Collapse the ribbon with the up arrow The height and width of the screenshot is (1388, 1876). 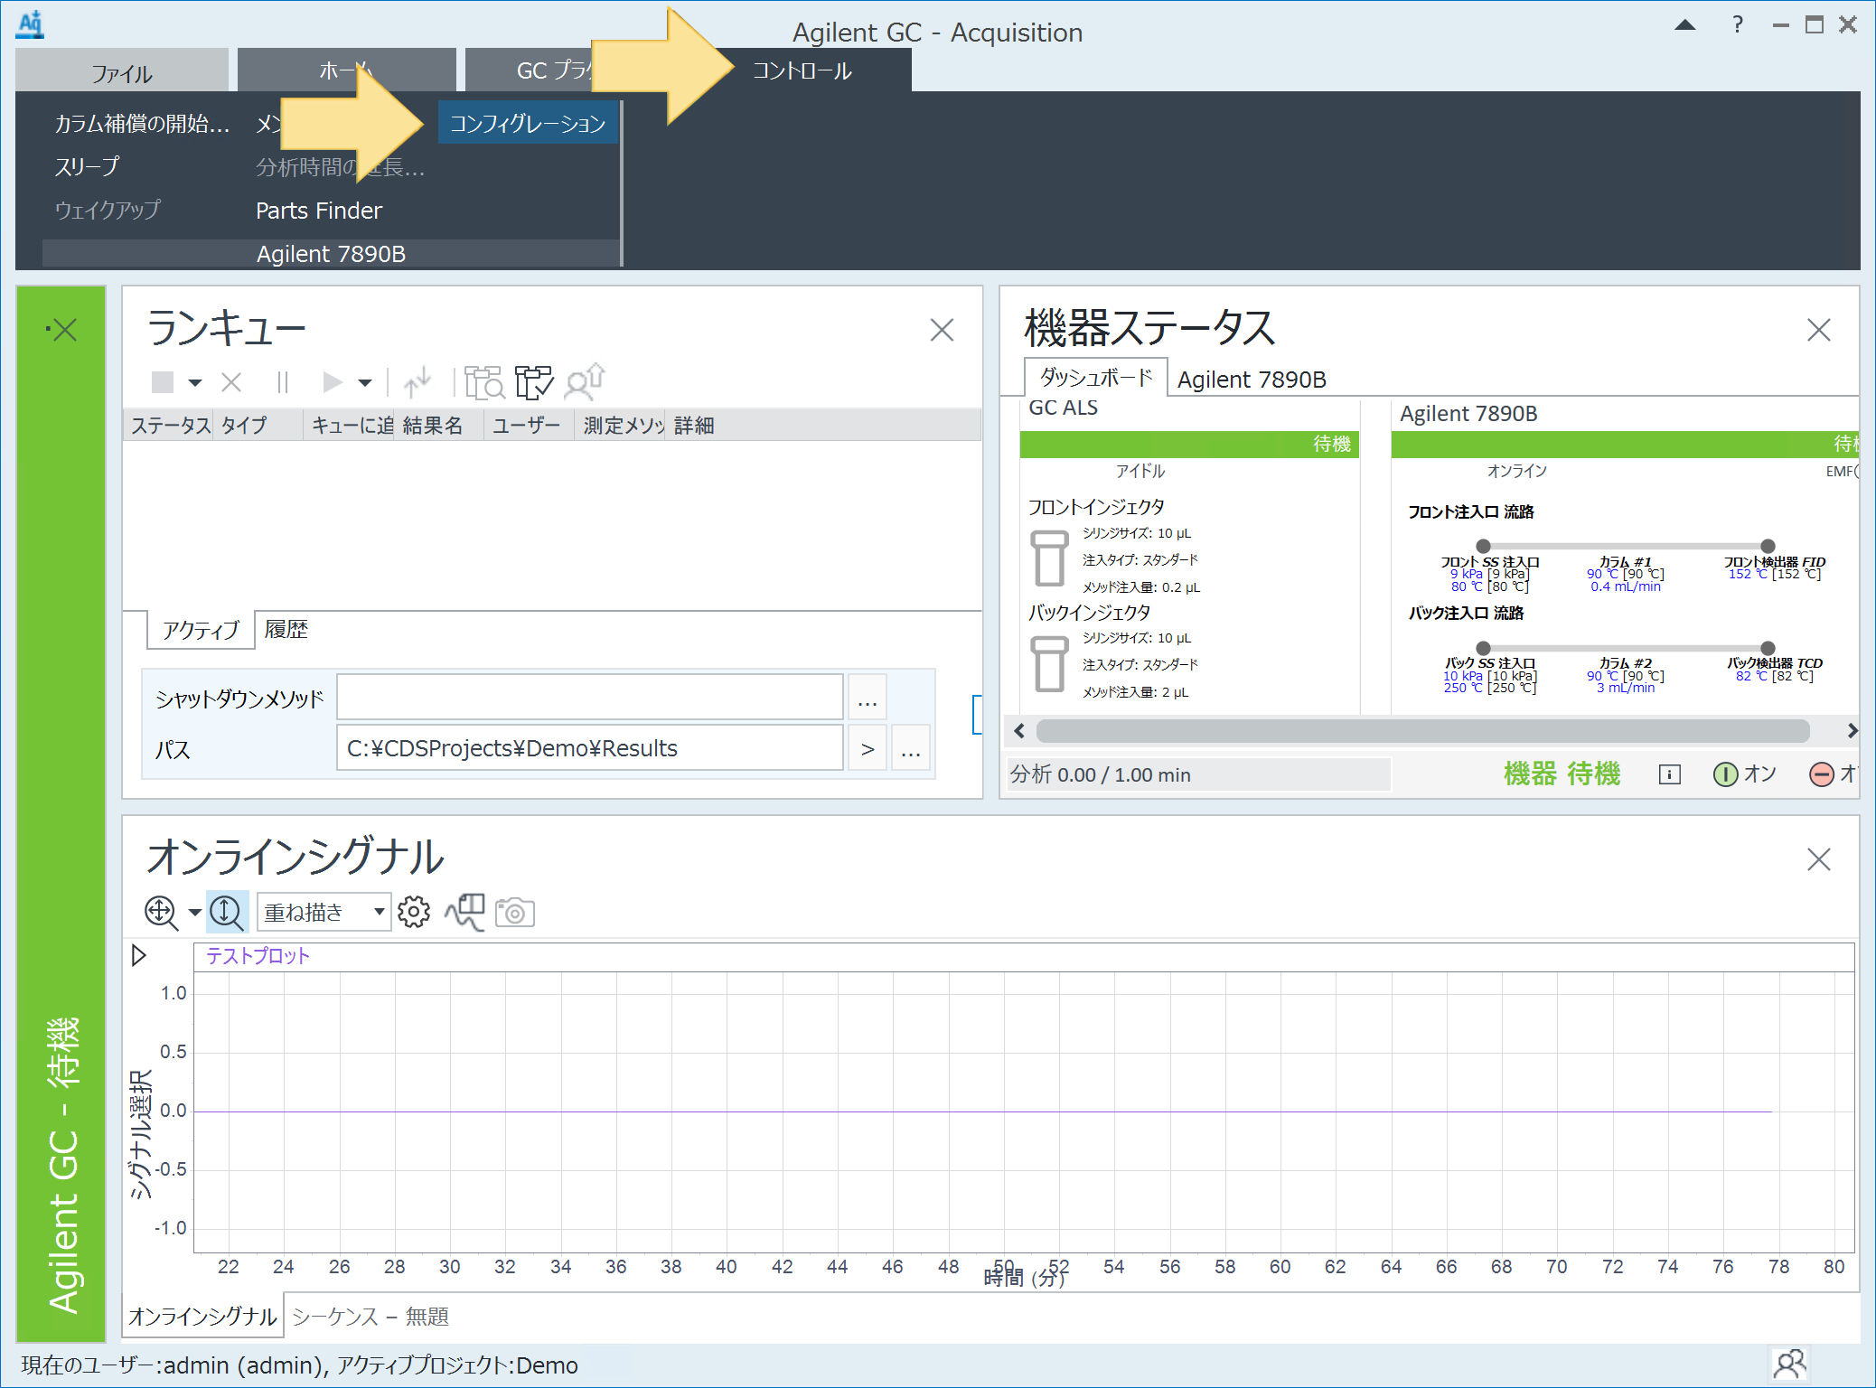click(x=1685, y=24)
